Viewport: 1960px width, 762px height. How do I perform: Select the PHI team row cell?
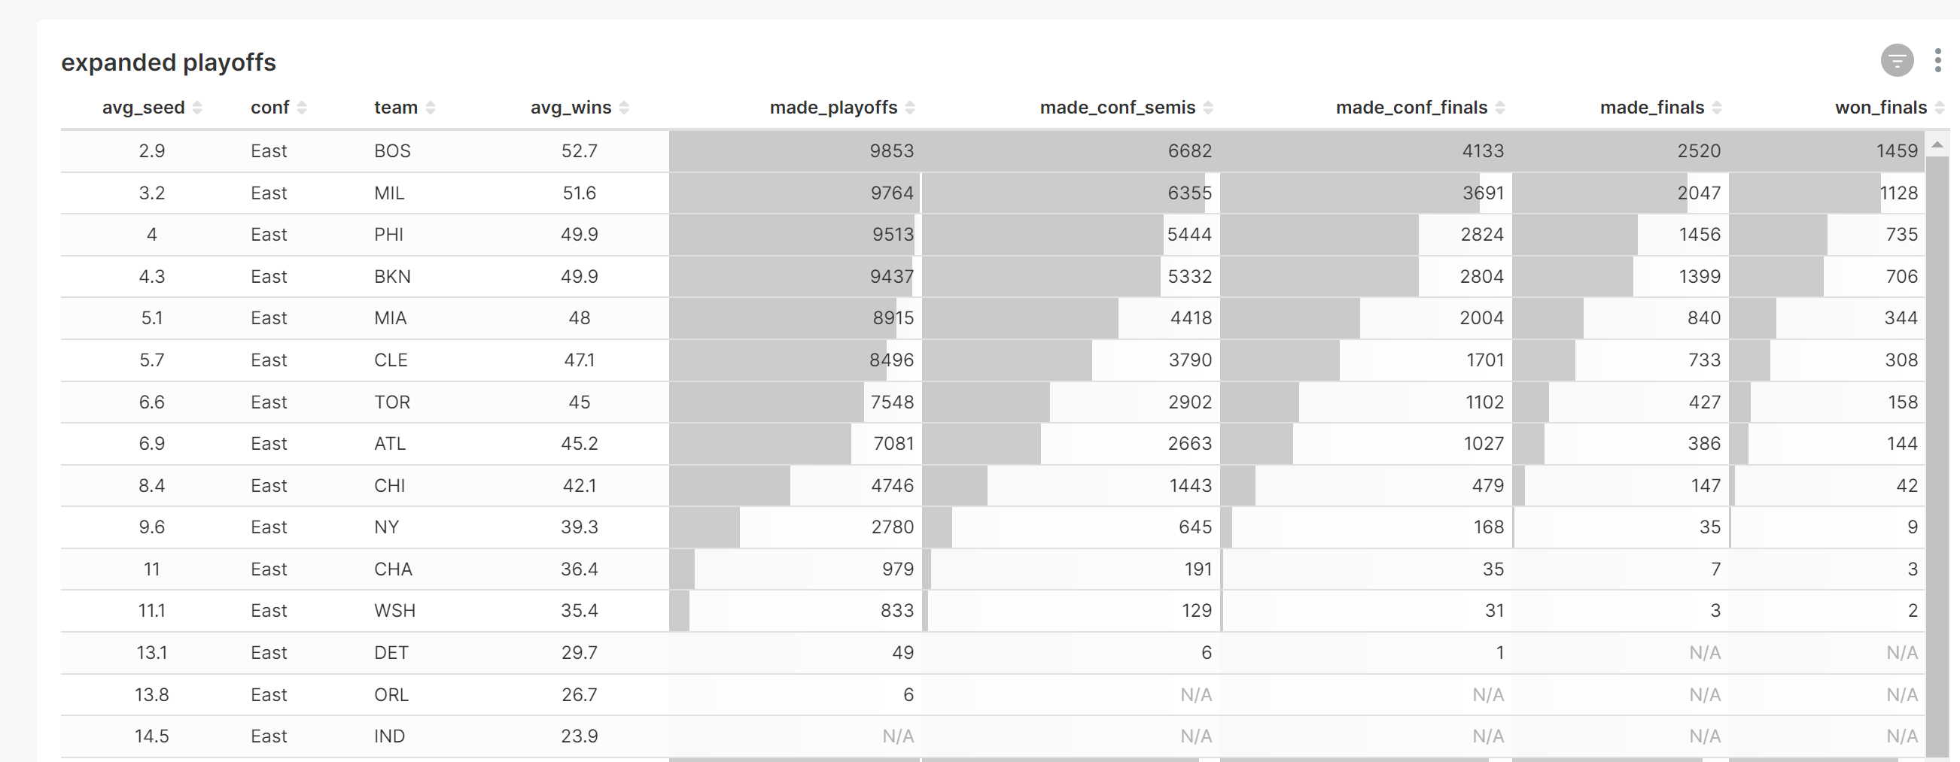click(x=389, y=235)
